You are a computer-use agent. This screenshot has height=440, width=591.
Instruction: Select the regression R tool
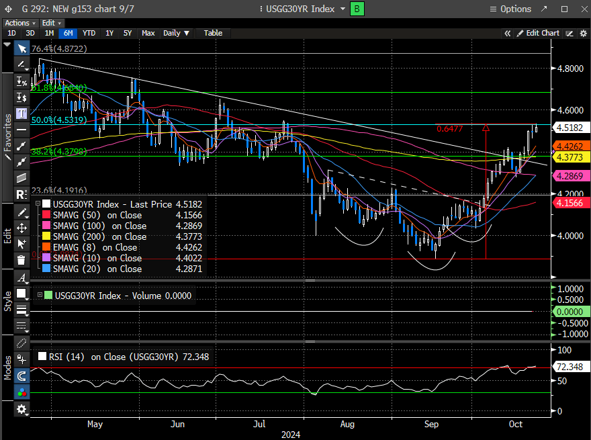(21, 194)
